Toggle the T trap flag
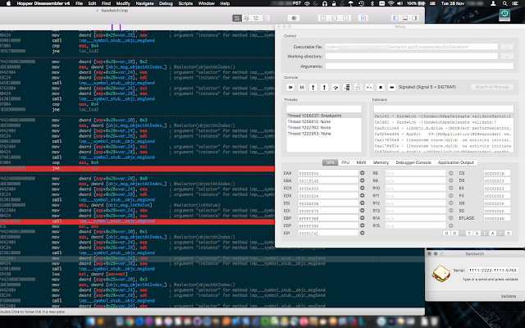 [x=469, y=233]
